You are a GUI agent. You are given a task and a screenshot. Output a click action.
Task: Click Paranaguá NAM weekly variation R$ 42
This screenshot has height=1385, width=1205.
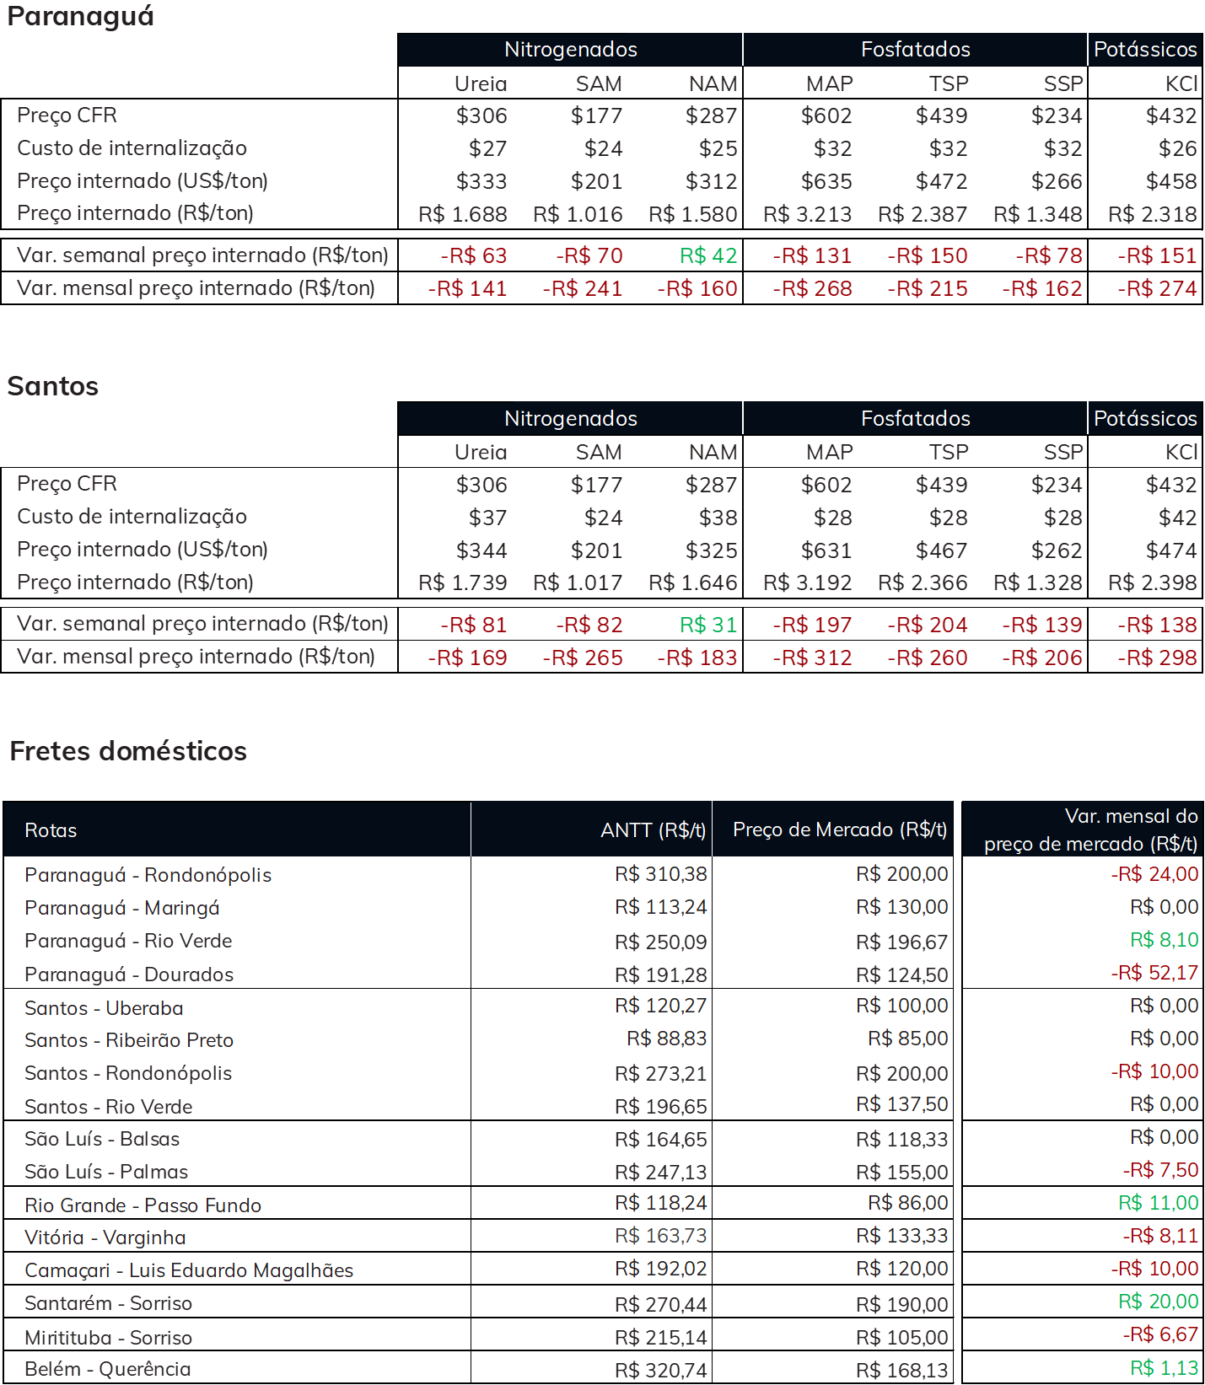[708, 255]
